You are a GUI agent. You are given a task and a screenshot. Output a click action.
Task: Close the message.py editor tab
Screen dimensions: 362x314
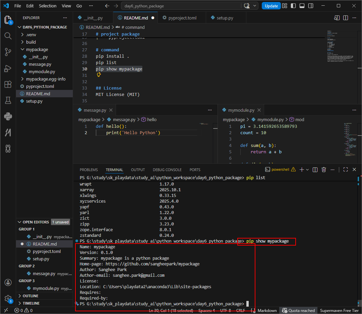[111, 110]
